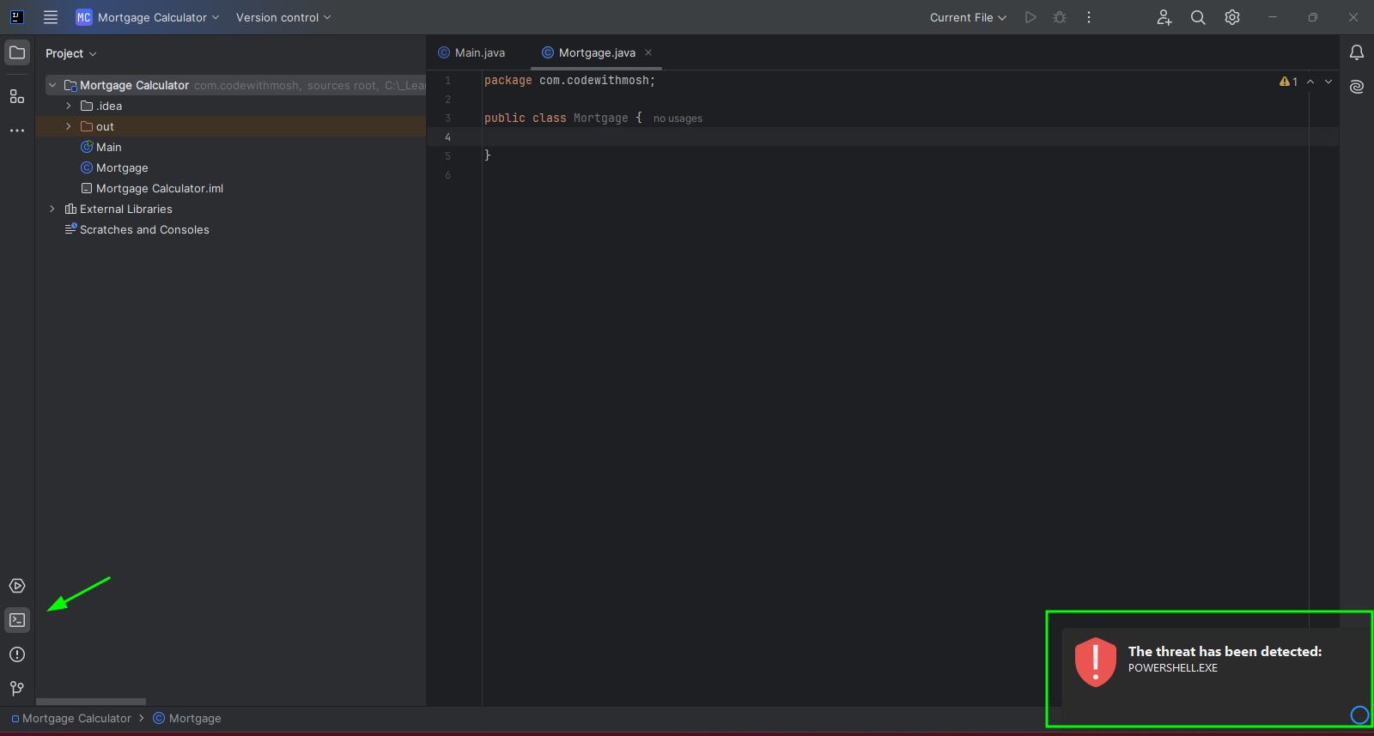This screenshot has height=736, width=1374.
Task: Expand External Libraries node
Action: 52,209
